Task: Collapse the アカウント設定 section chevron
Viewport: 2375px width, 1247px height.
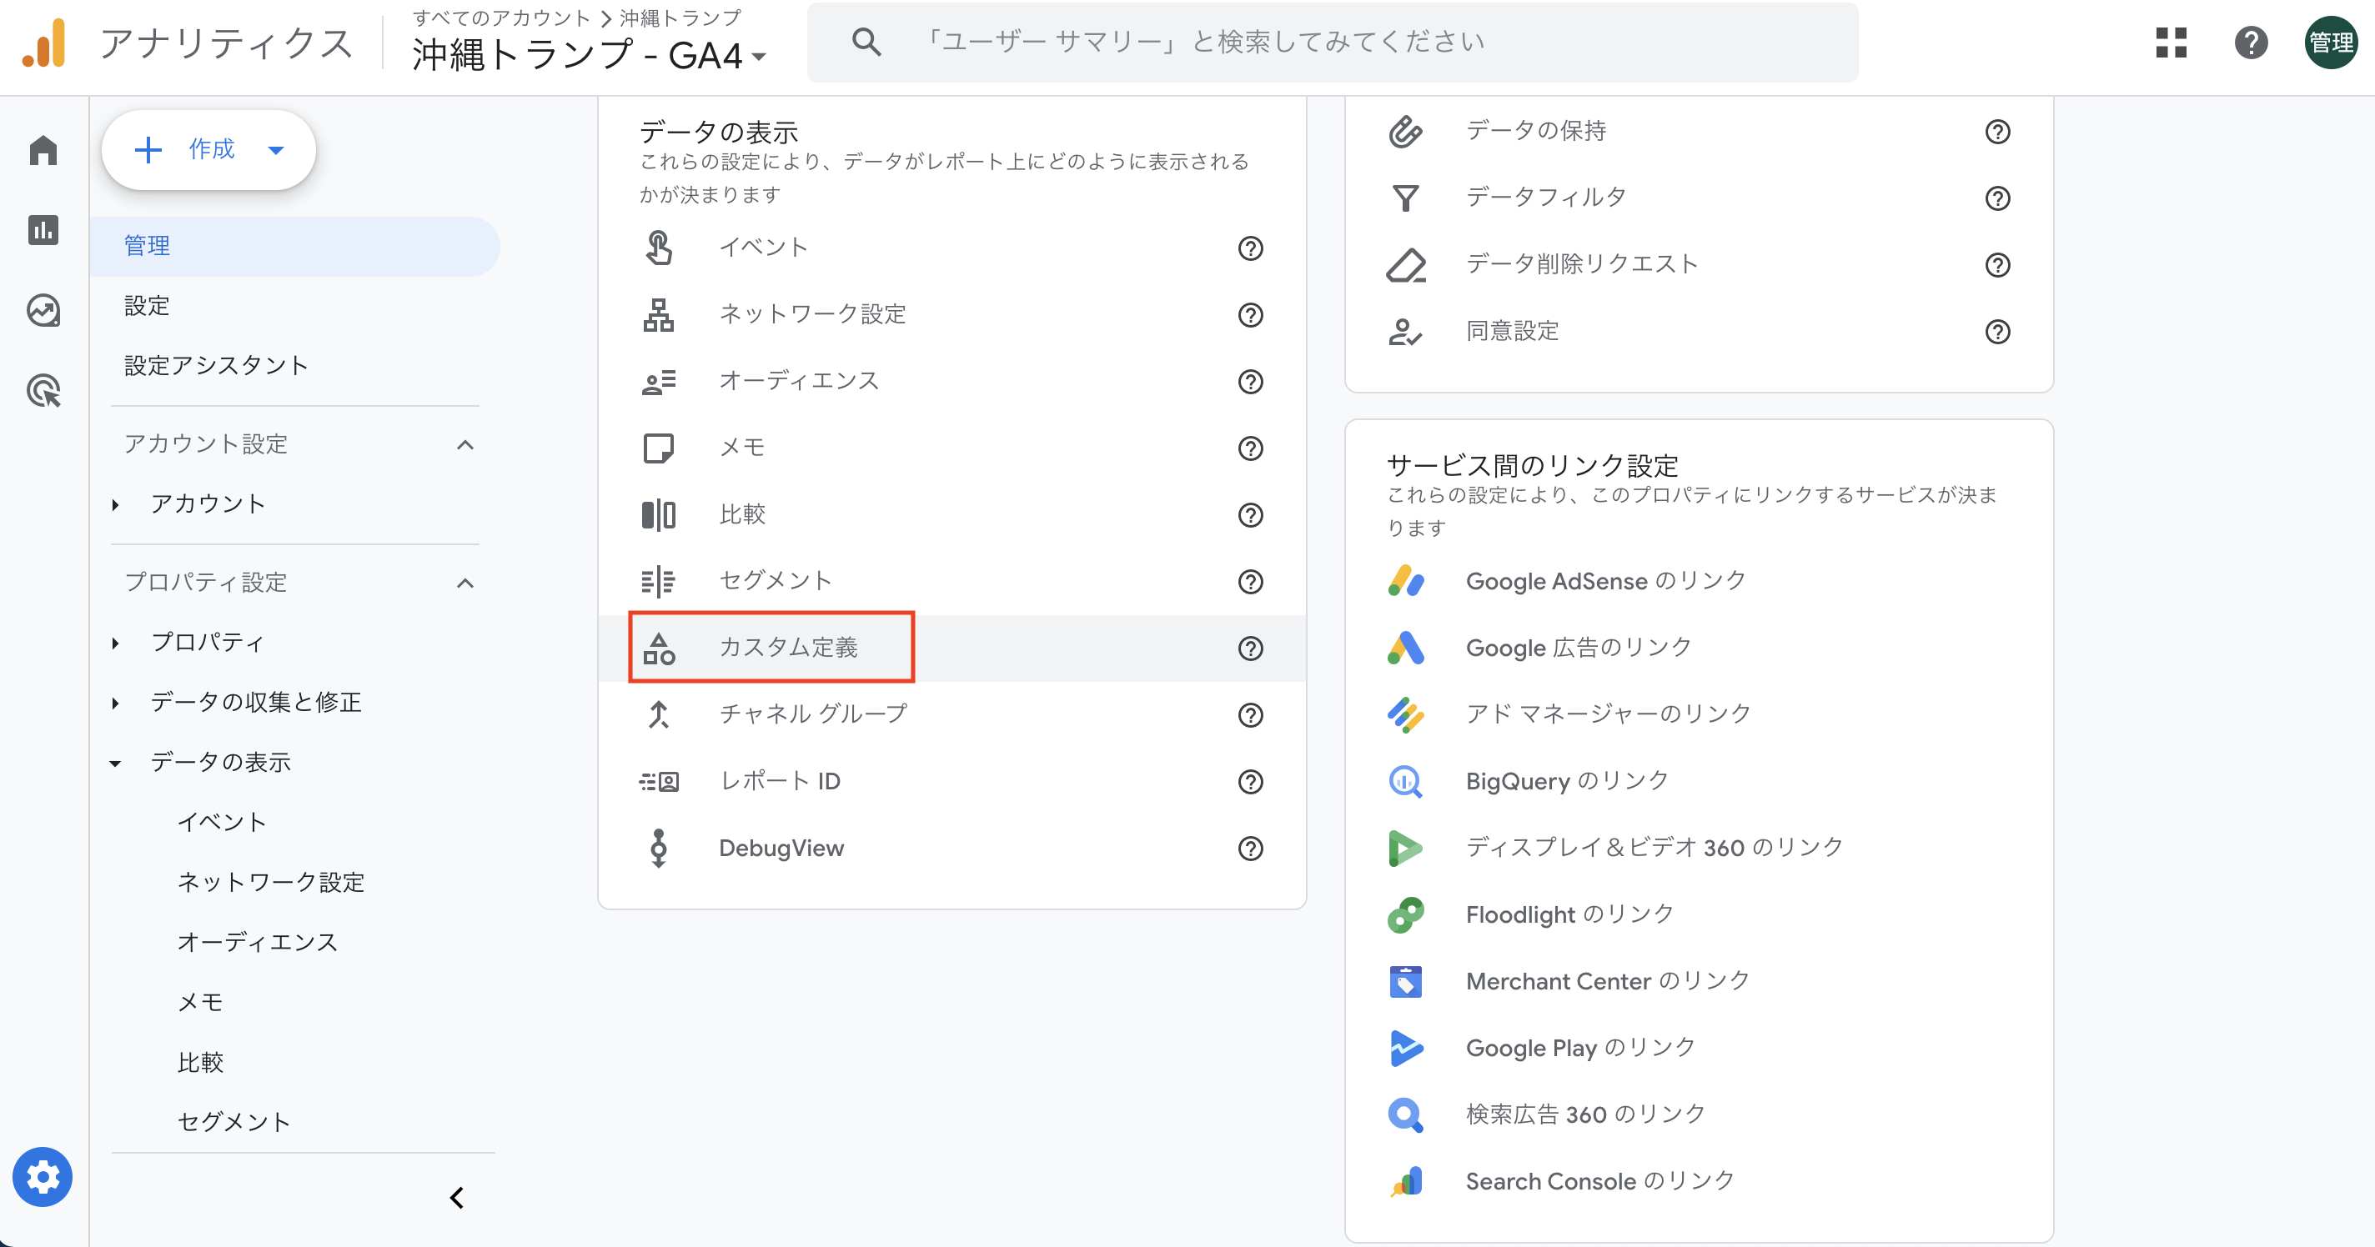Action: 465,445
